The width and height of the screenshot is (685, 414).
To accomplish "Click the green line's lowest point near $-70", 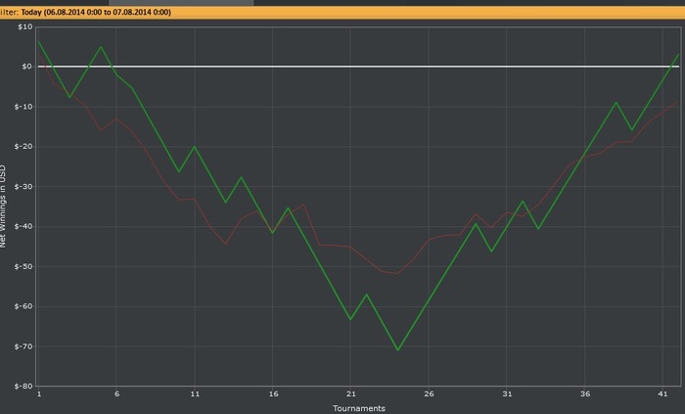I will pyautogui.click(x=397, y=349).
